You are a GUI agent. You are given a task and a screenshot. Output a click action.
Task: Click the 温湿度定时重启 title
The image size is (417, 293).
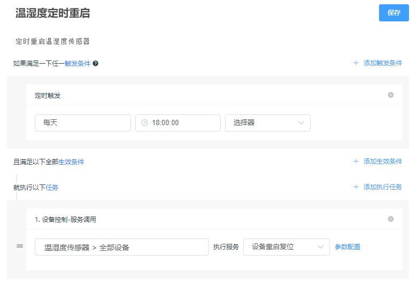click(52, 13)
